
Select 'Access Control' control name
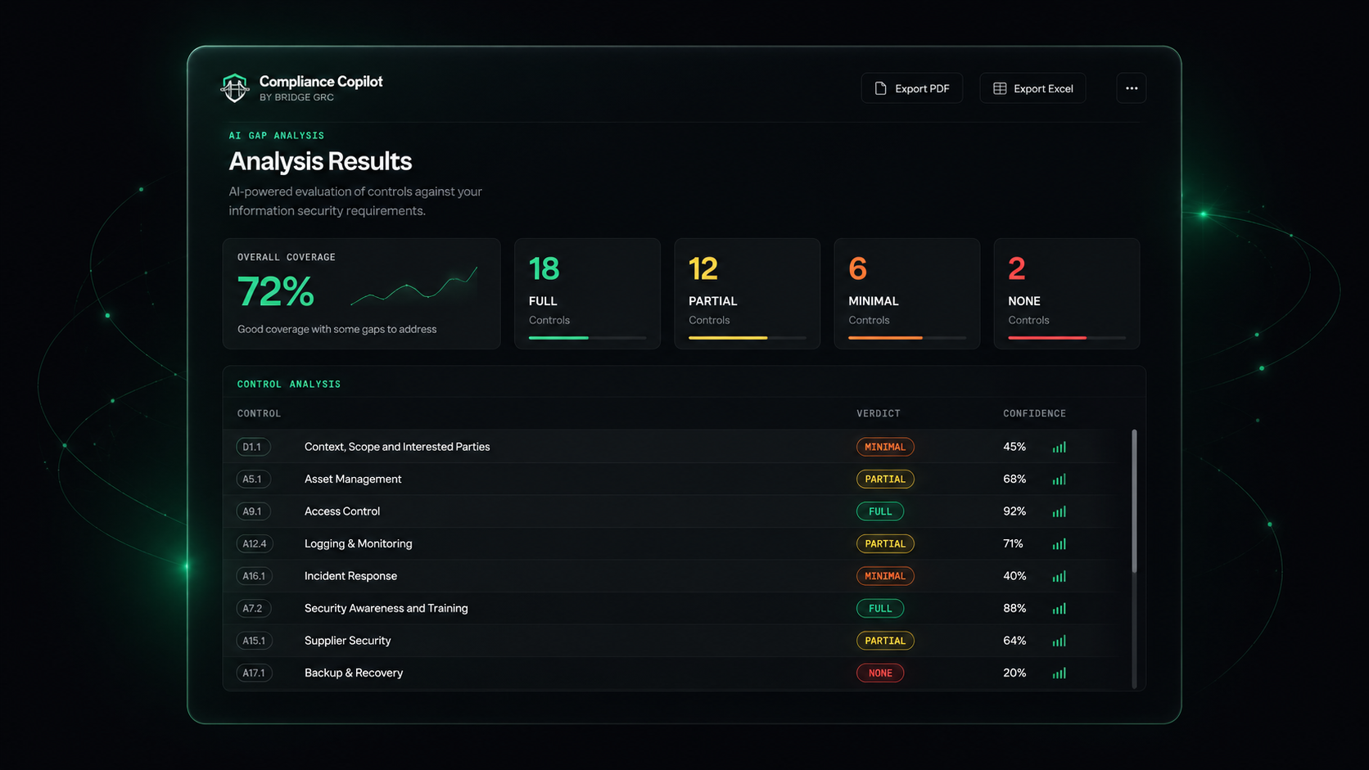click(x=342, y=511)
